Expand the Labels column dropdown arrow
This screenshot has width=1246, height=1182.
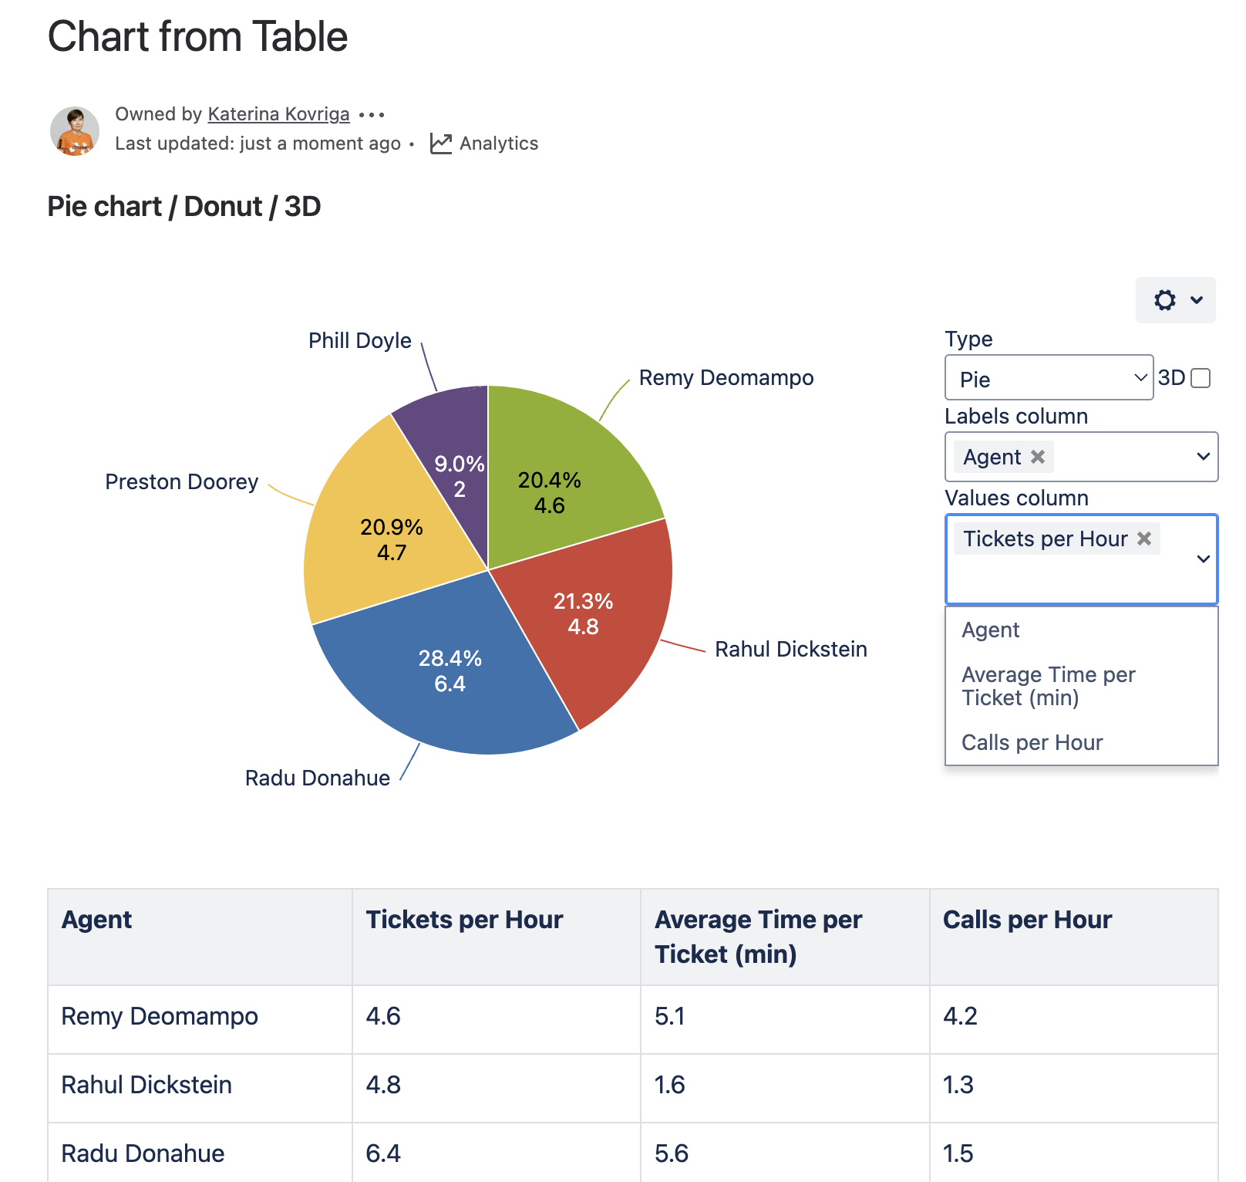tap(1203, 457)
